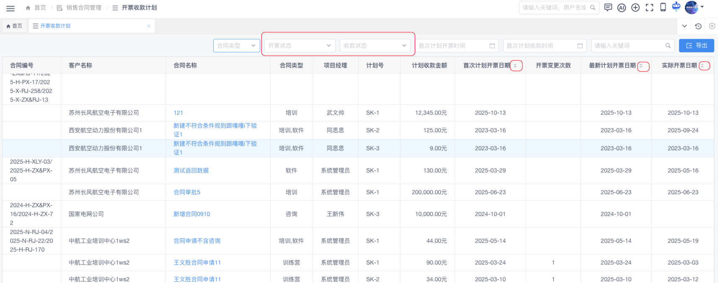This screenshot has height=283, width=718.
Task: Click 销售合同管理 in the breadcrumb
Action: (x=83, y=8)
